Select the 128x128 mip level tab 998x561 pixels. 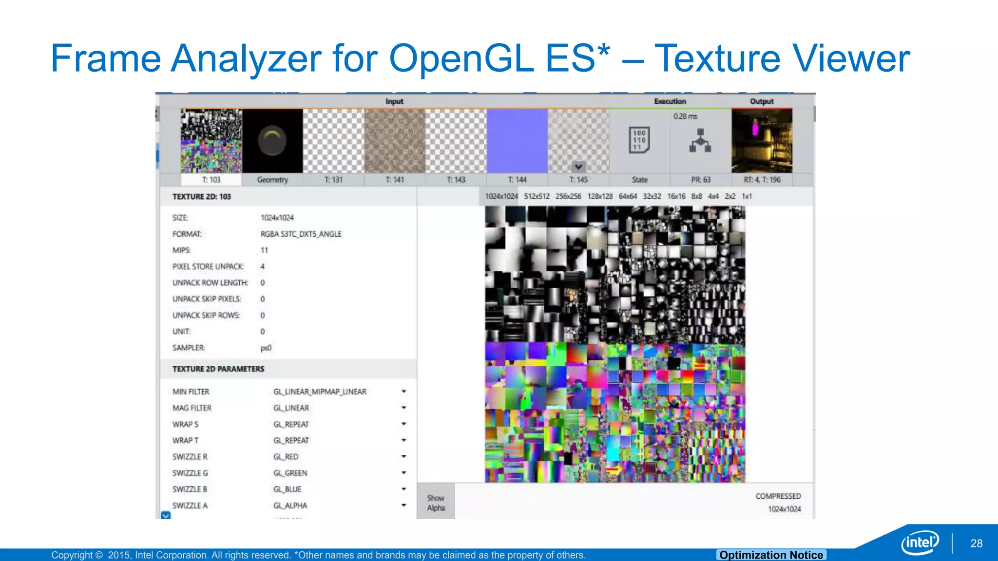point(600,196)
